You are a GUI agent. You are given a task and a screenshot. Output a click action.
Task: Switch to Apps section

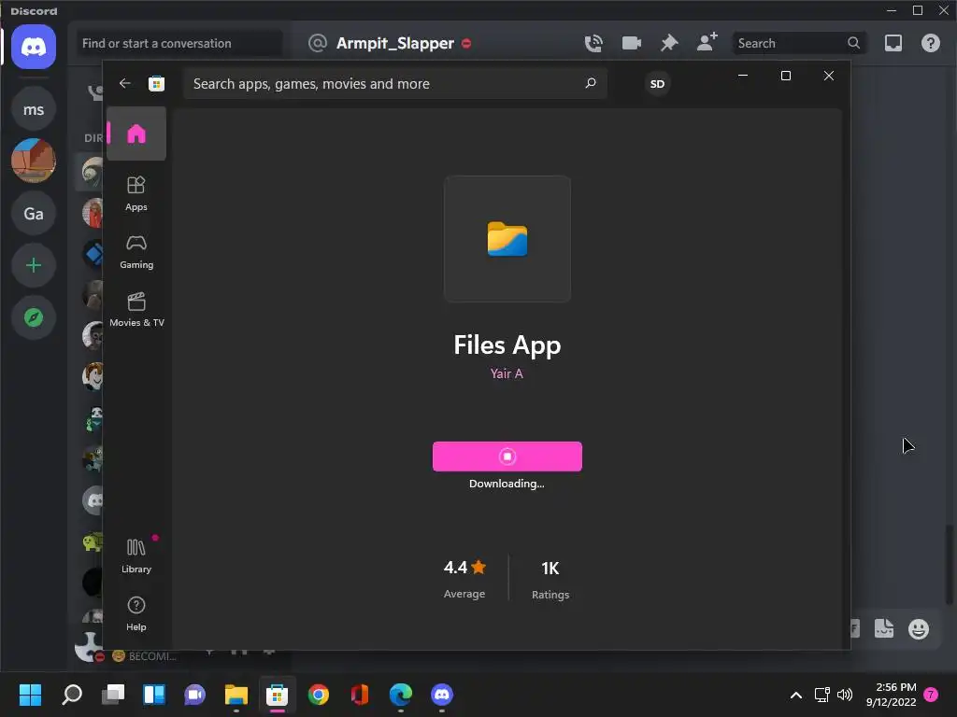click(136, 194)
